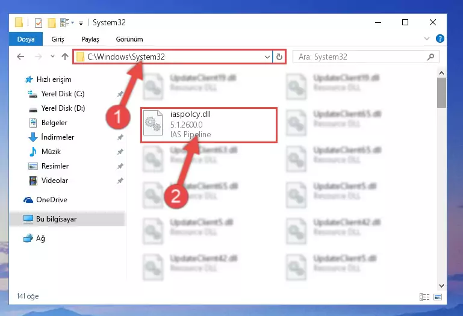The image size is (463, 316).
Task: Open Yerel Disk (D:) in sidebar
Action: (63, 108)
